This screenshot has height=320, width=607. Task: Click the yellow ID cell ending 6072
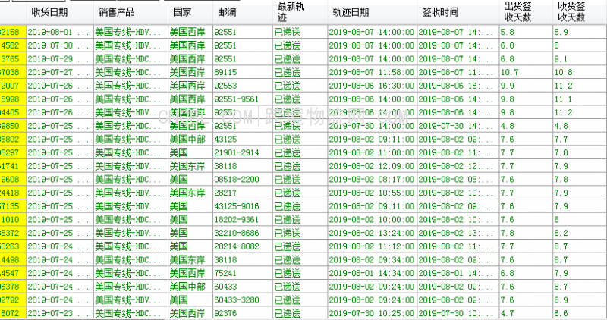13,313
